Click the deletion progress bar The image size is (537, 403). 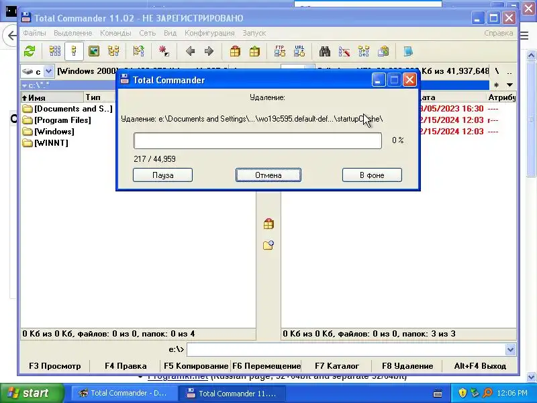(258, 140)
